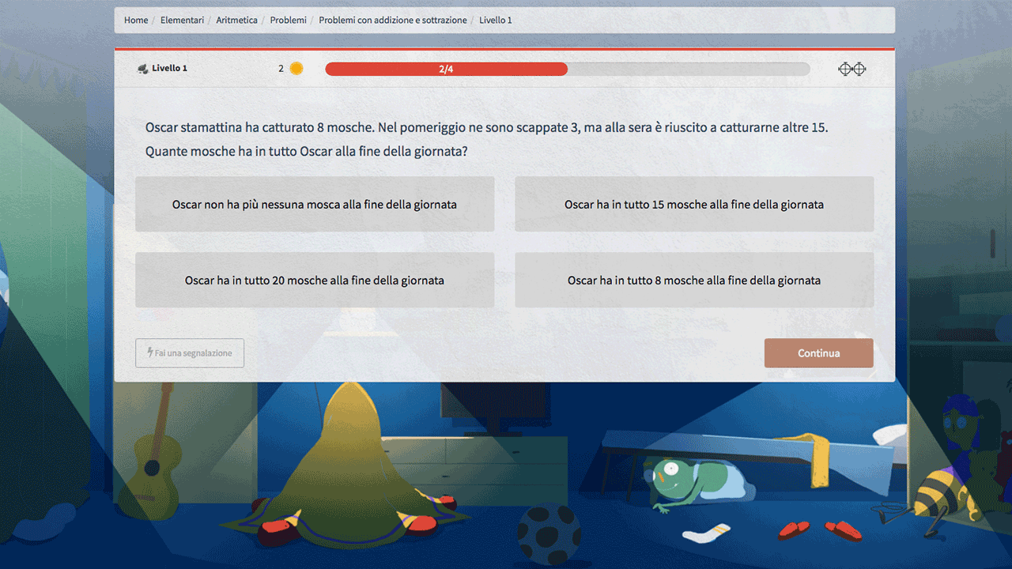The width and height of the screenshot is (1012, 569).
Task: Navigate to Aritmetica breadcrumb
Action: pos(236,20)
